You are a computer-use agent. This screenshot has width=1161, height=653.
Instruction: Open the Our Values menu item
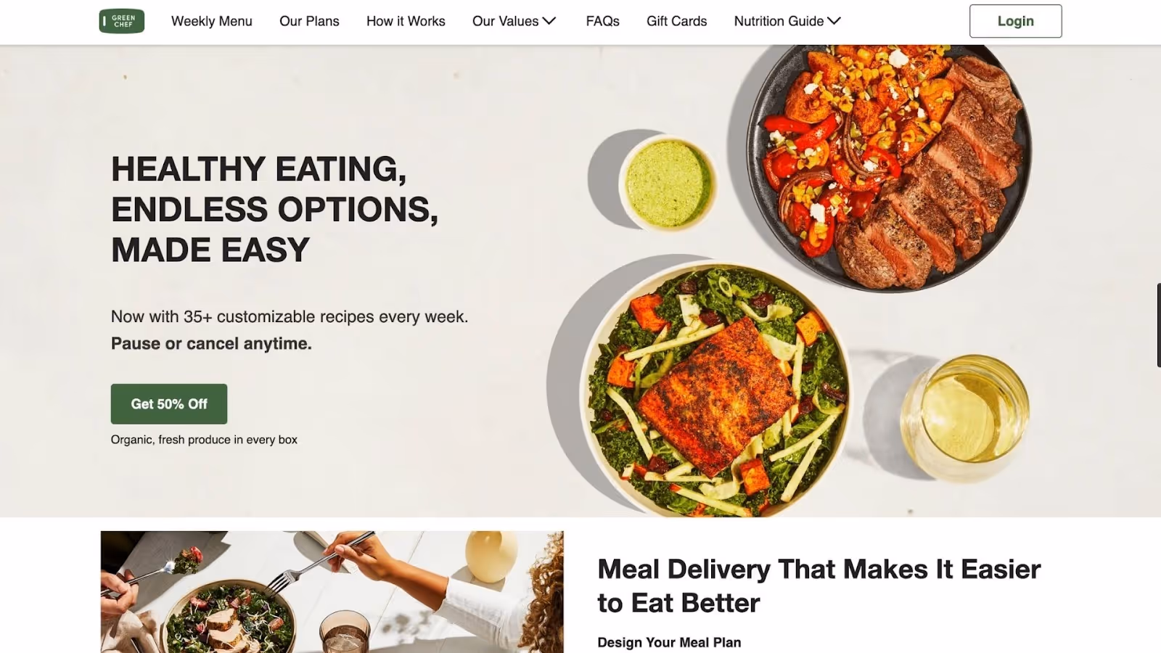[505, 21]
